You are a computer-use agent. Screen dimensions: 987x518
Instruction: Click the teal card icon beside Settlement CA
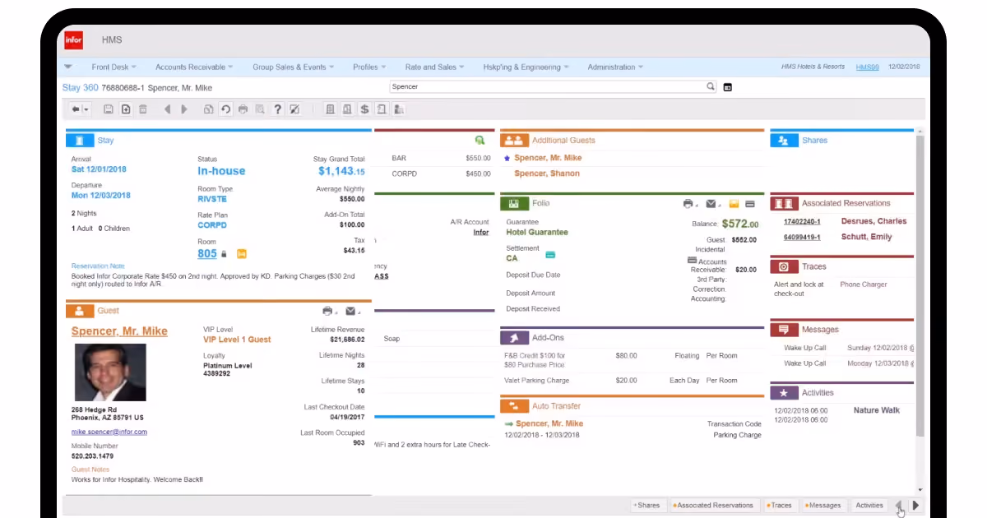pyautogui.click(x=550, y=255)
